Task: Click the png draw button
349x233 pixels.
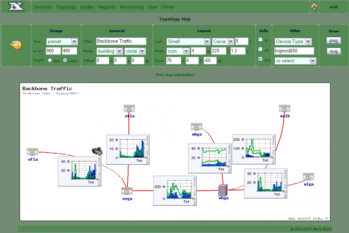Action: [333, 41]
